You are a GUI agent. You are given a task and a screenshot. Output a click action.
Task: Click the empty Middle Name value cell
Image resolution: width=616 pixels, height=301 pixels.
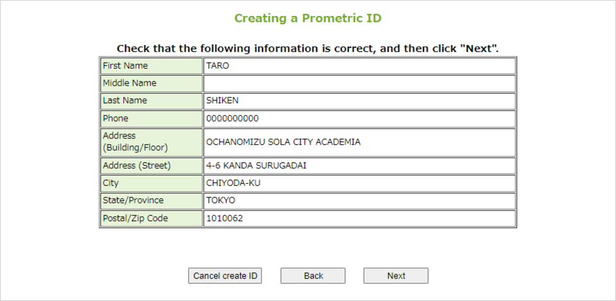(x=359, y=83)
